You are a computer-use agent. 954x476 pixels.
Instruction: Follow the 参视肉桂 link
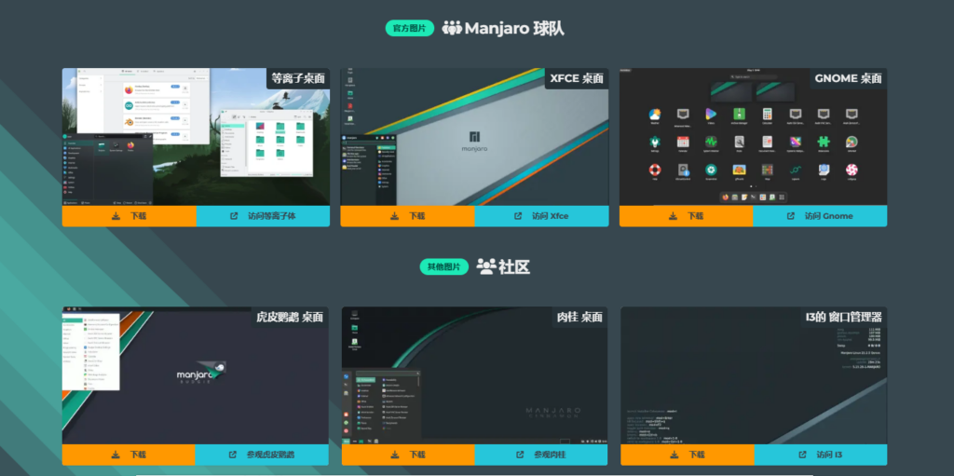(x=550, y=455)
